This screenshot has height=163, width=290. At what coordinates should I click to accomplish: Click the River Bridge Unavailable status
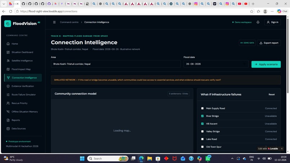[x=271, y=116]
